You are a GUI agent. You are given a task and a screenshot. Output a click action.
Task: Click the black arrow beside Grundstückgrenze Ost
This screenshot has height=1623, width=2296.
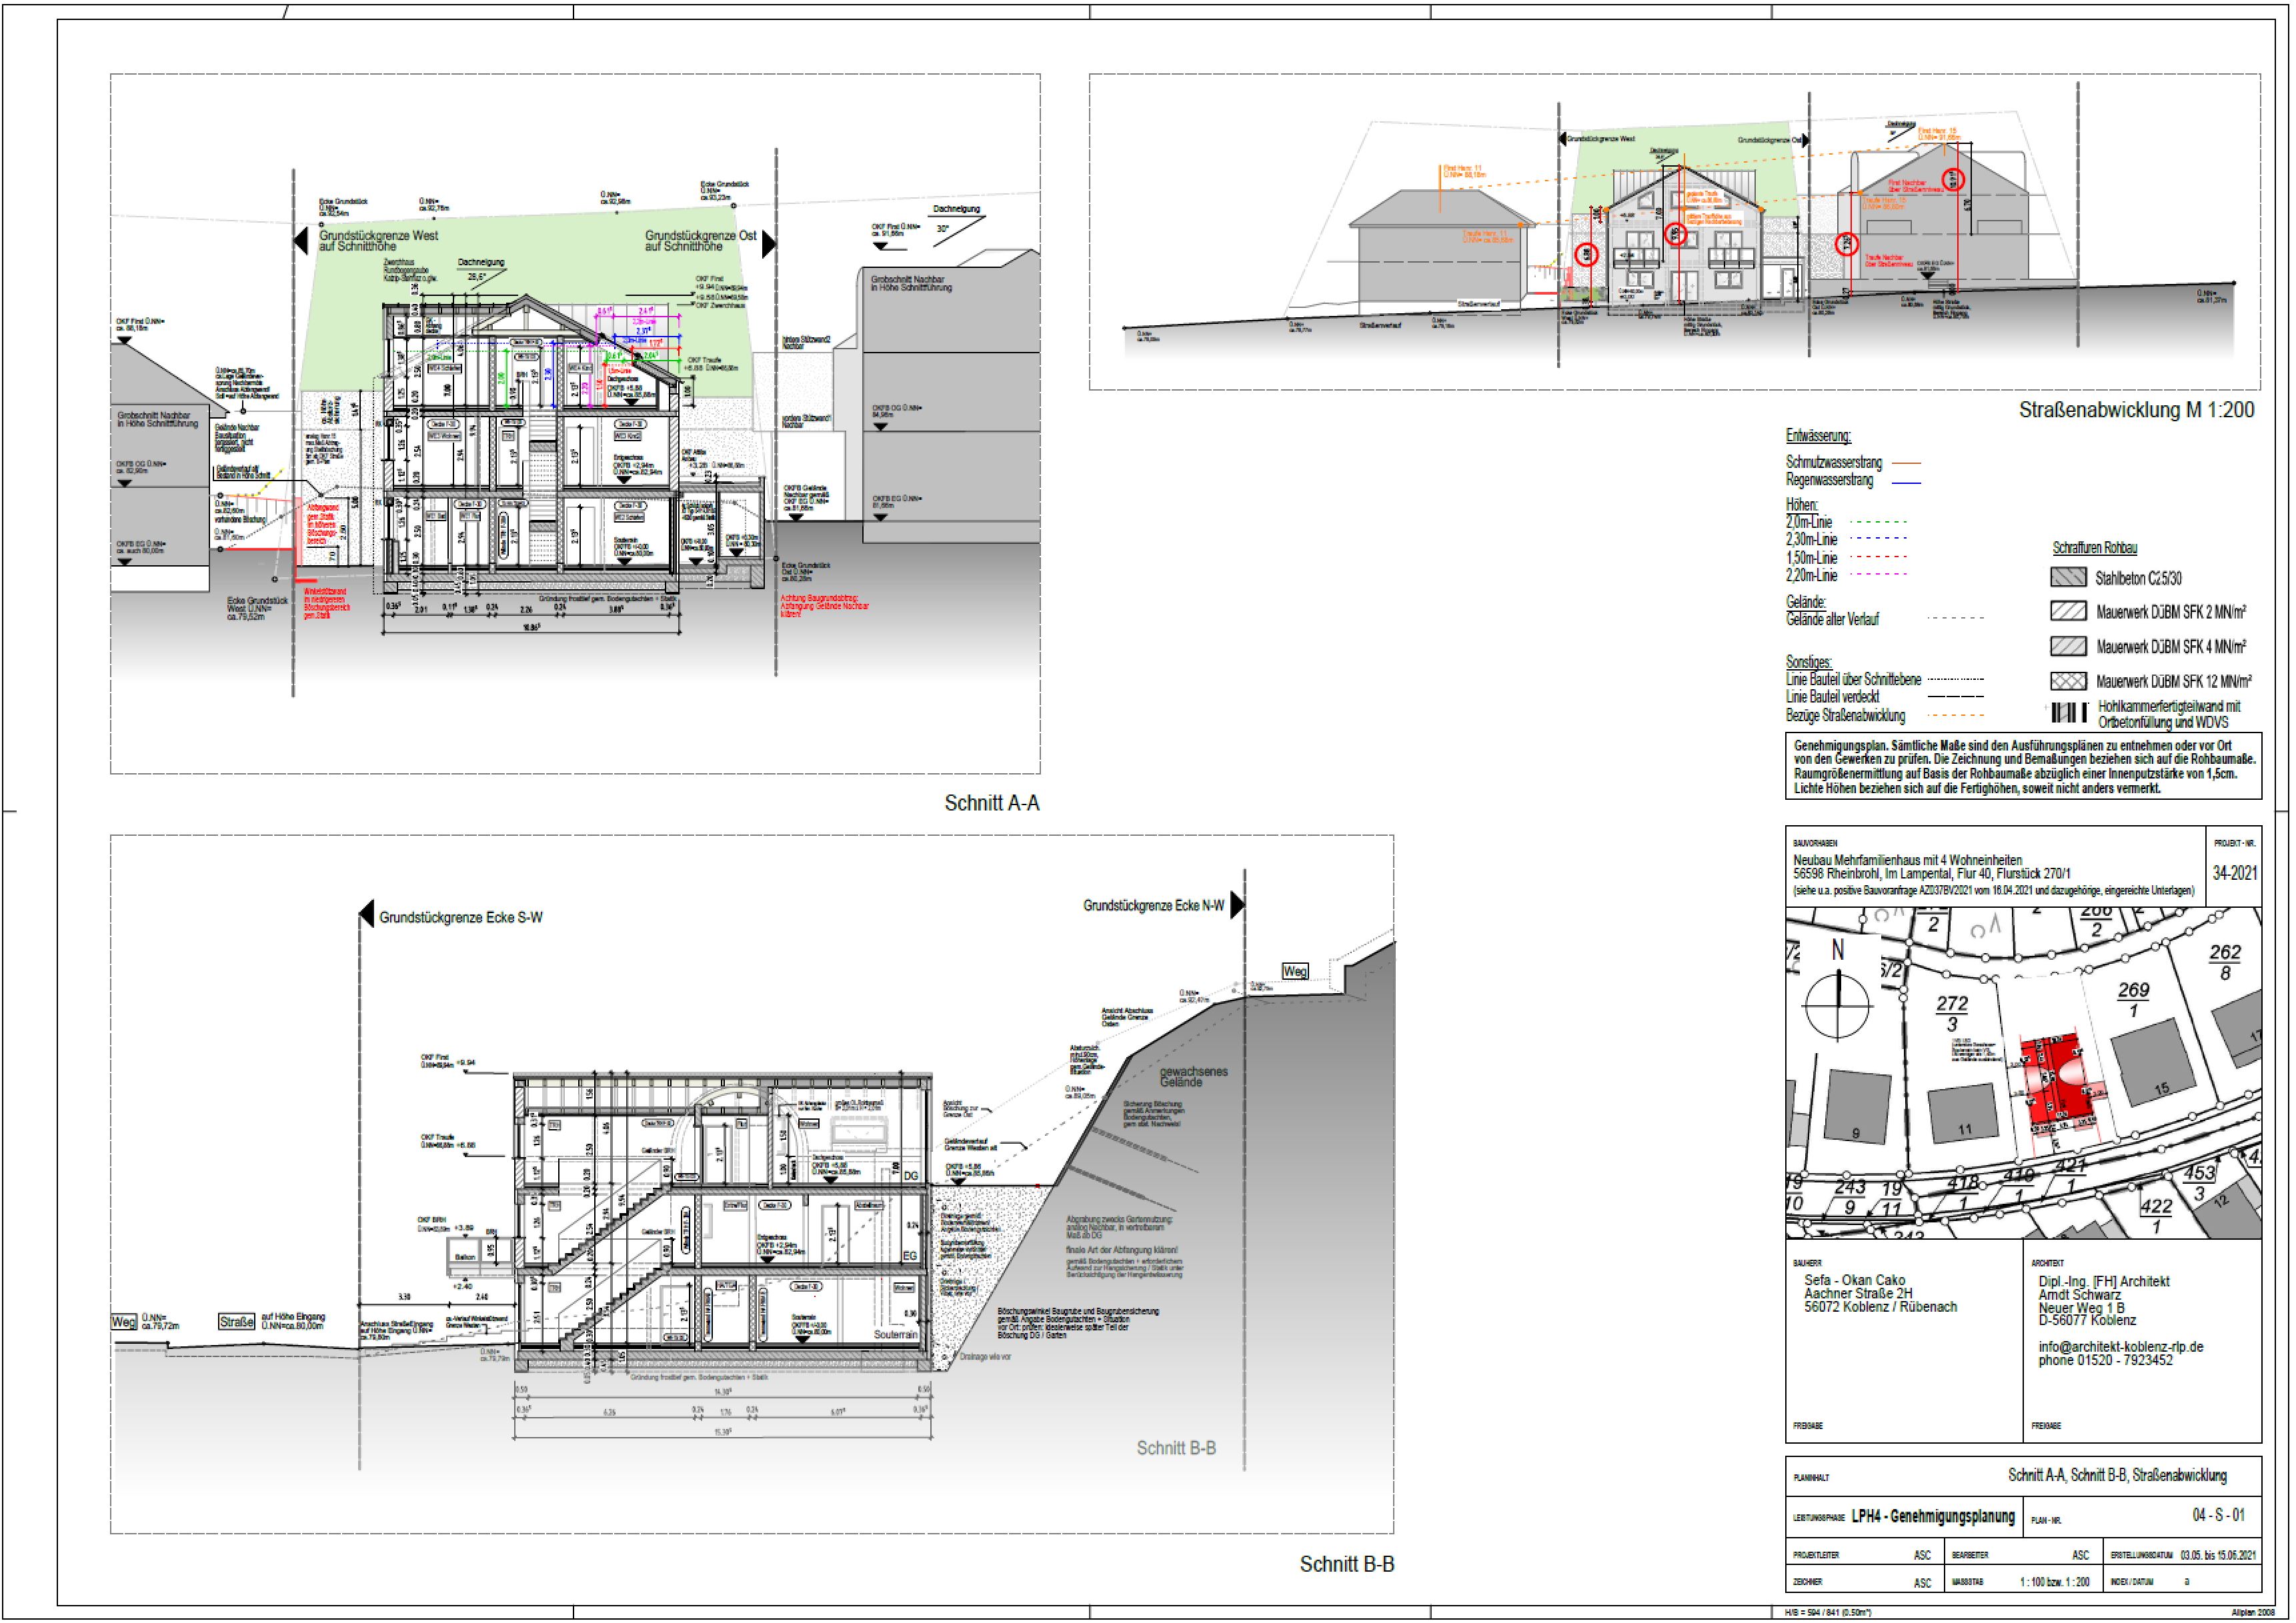point(768,244)
